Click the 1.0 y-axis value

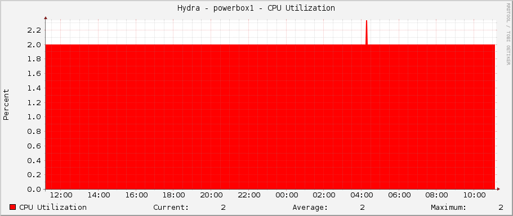point(34,116)
